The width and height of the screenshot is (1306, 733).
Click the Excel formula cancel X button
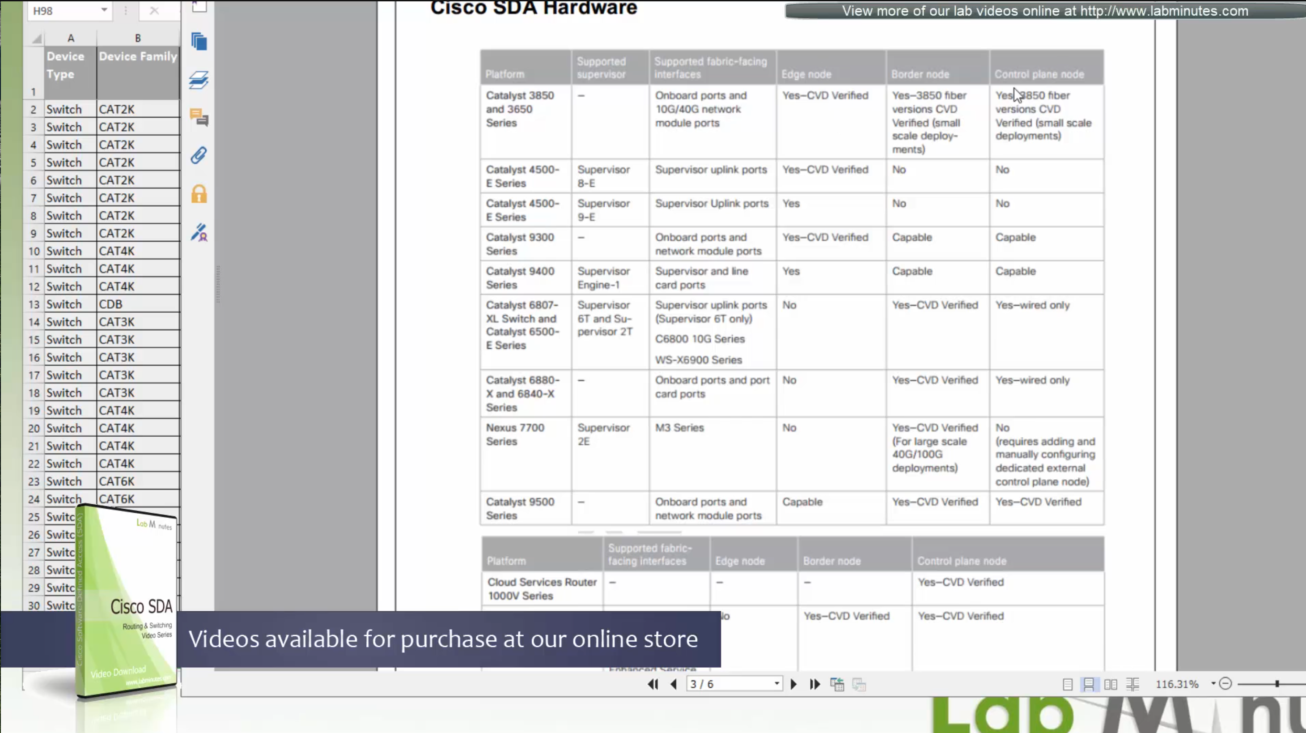click(154, 10)
